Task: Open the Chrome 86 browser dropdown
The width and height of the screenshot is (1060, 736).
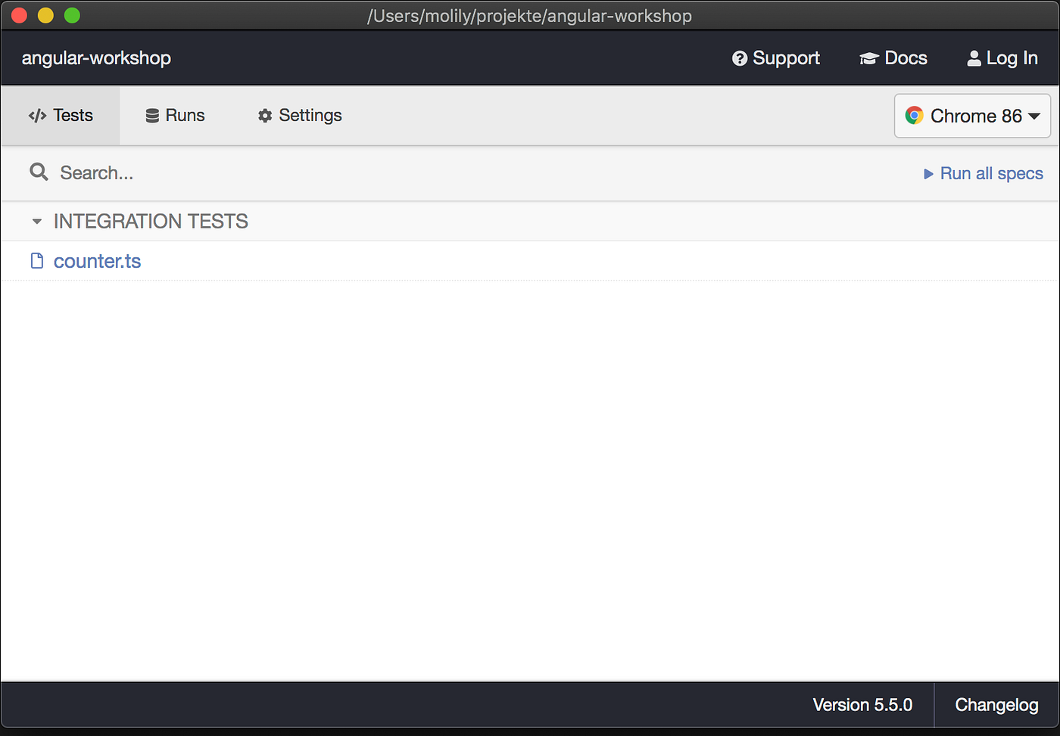Action: click(x=972, y=116)
